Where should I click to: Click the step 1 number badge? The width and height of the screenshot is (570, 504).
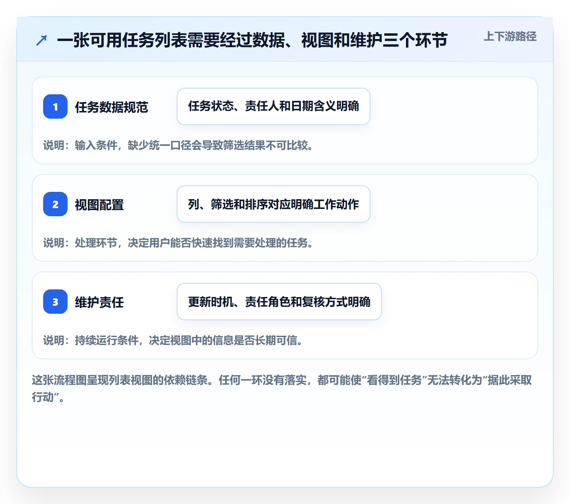(55, 106)
